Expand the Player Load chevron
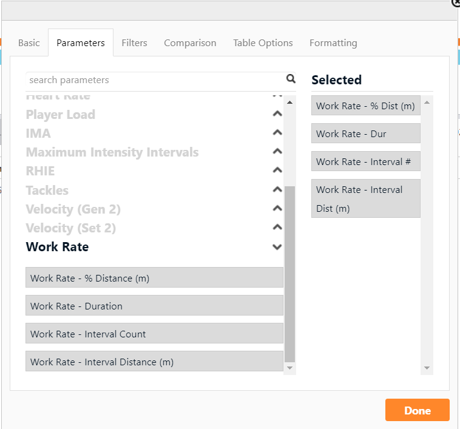 click(277, 114)
